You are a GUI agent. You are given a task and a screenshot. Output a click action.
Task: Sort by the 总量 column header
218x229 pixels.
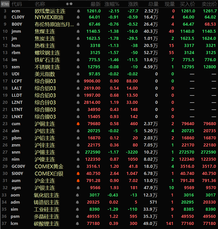point(153,4)
